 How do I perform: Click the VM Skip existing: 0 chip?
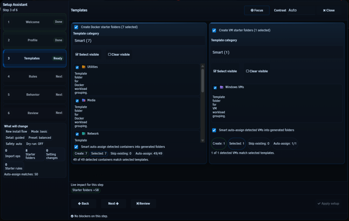pyautogui.click(x=259, y=144)
